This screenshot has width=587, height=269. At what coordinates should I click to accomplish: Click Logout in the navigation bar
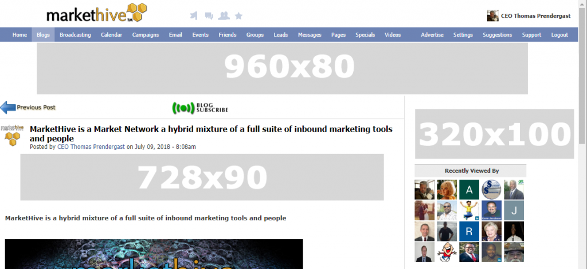559,35
